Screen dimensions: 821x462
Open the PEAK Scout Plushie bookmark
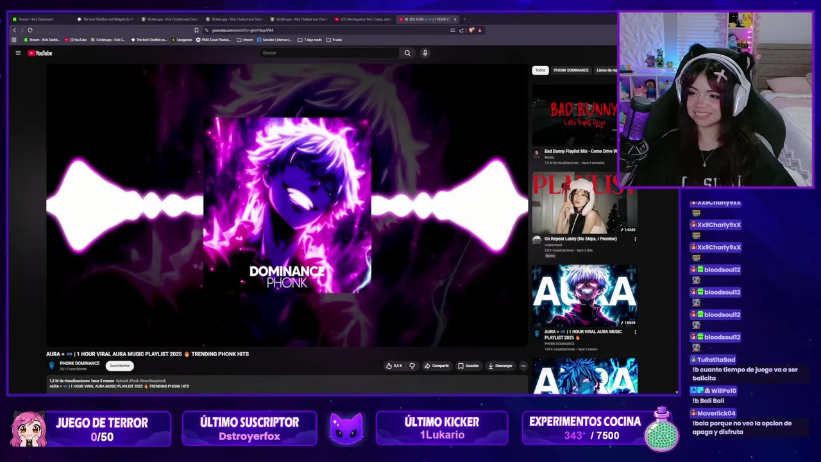tap(214, 40)
